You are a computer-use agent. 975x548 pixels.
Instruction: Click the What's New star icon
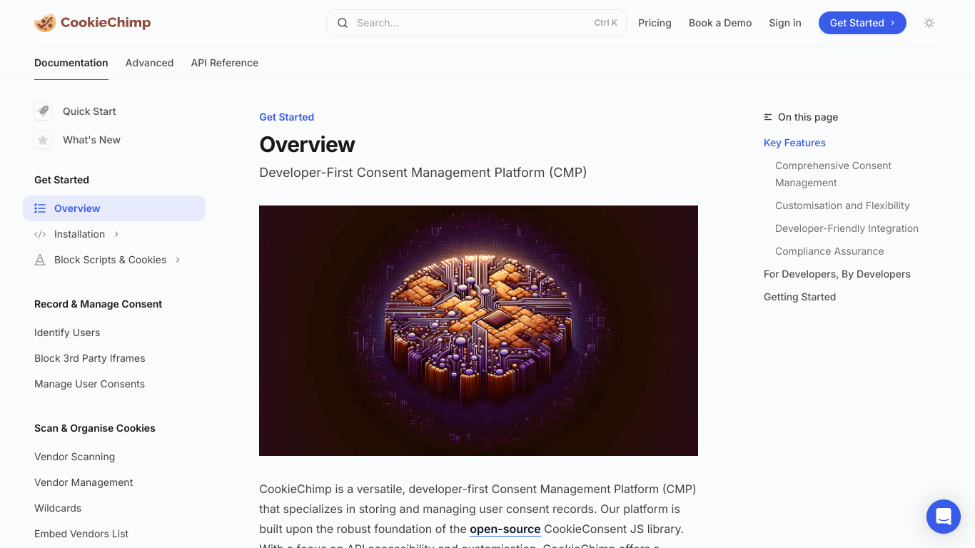coord(43,140)
